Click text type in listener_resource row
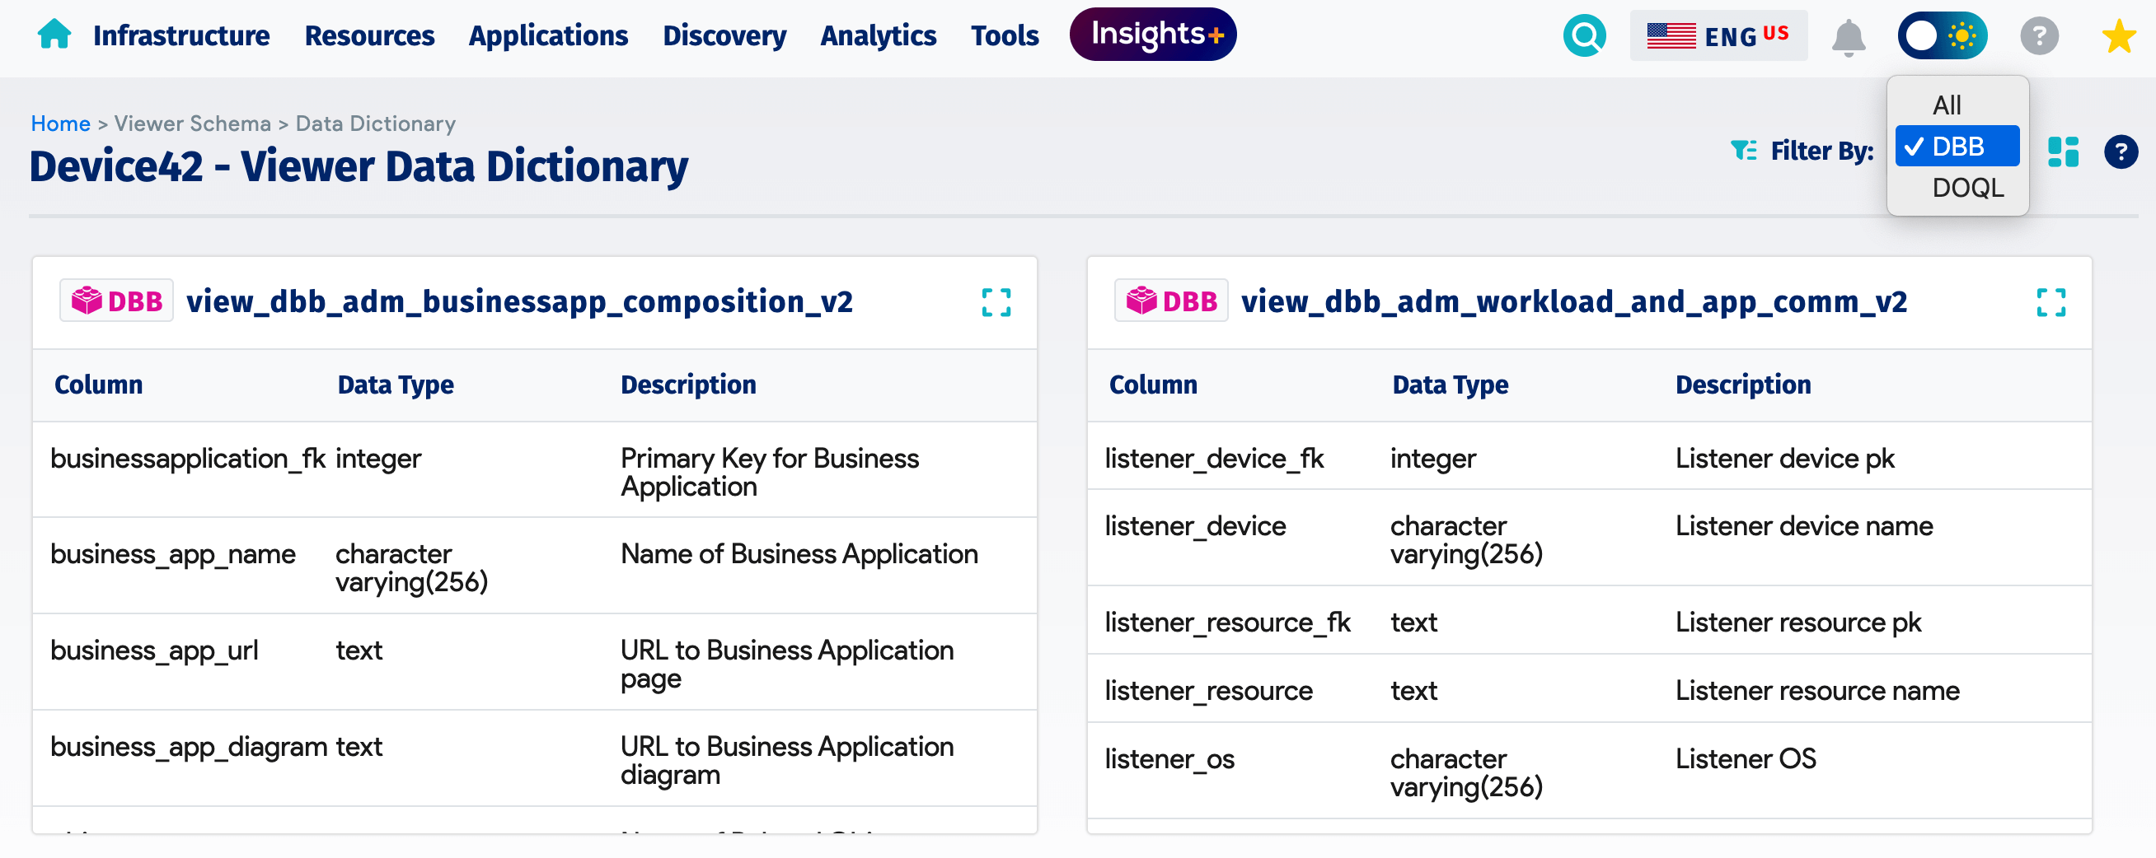The height and width of the screenshot is (858, 2156). click(x=1413, y=692)
